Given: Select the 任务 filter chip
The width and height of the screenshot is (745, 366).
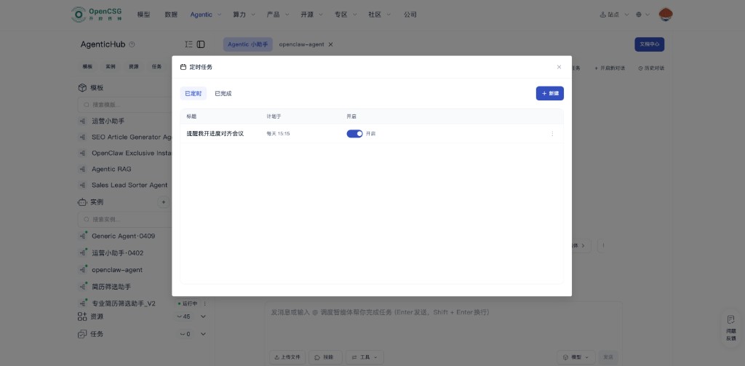Looking at the screenshot, I should [156, 66].
